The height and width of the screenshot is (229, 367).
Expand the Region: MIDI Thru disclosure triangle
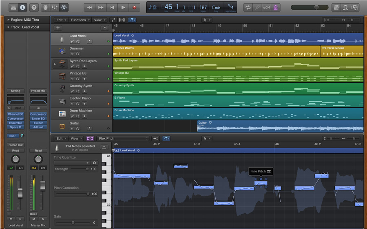tap(9, 20)
